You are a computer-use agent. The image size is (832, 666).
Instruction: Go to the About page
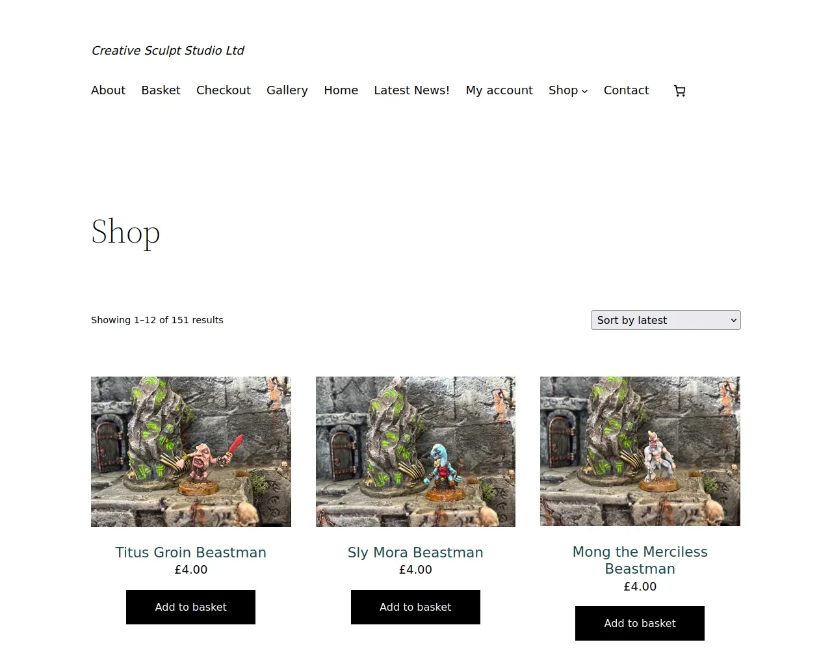[108, 90]
